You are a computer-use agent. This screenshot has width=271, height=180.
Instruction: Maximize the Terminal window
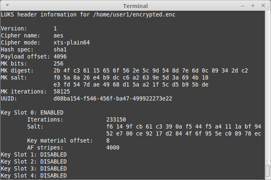coord(253,6)
